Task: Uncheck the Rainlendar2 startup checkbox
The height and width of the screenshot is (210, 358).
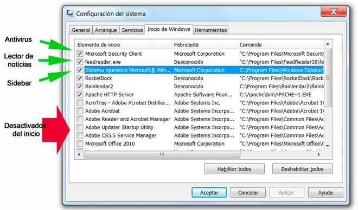Action: 80,87
